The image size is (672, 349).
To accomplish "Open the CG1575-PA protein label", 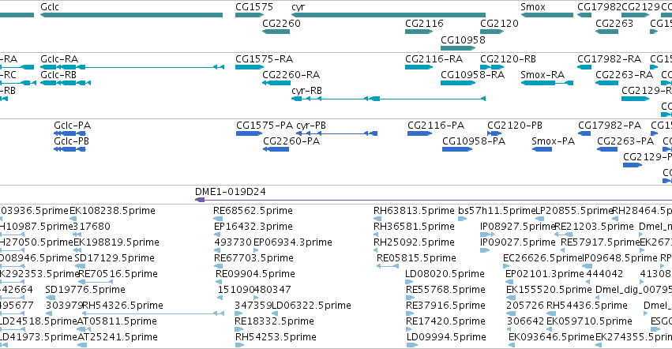I will click(265, 126).
